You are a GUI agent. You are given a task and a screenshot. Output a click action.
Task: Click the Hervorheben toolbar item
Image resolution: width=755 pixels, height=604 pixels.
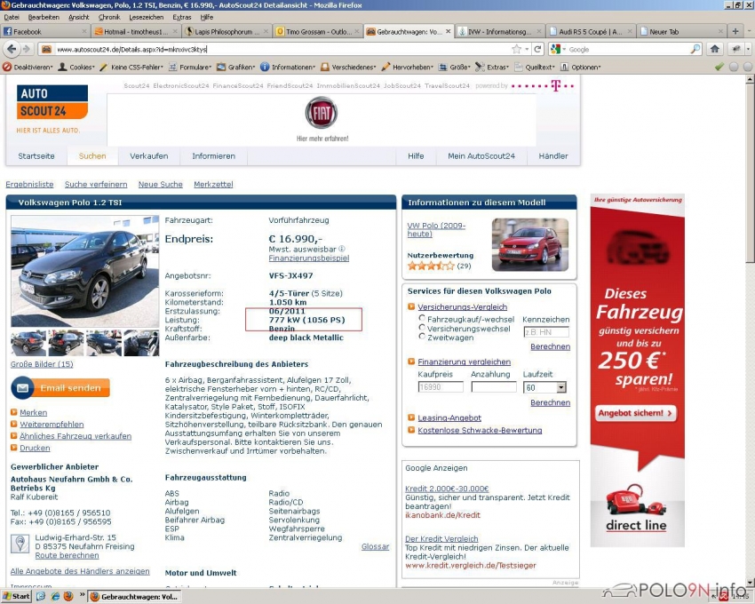408,67
